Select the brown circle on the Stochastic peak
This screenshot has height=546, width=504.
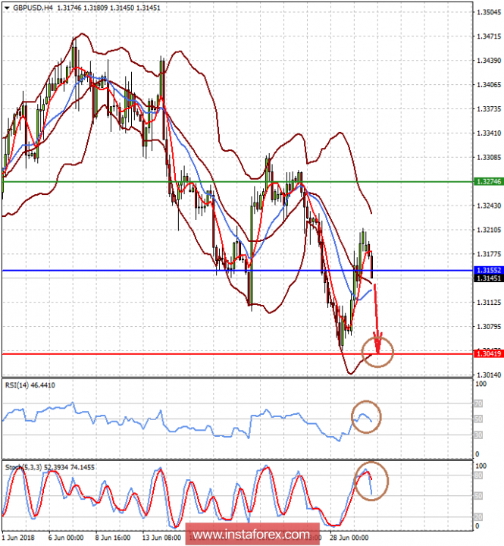click(371, 479)
